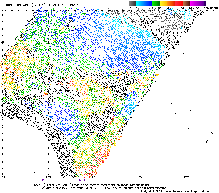Click the longitude label '174'

click(x=140, y=178)
